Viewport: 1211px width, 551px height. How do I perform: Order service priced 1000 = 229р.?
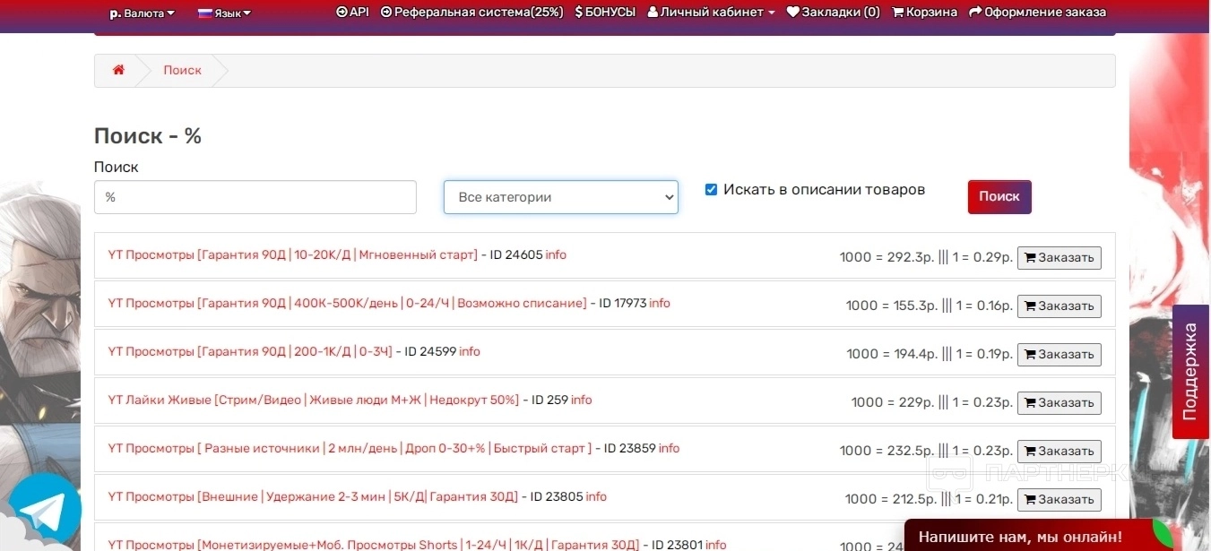(x=1059, y=403)
